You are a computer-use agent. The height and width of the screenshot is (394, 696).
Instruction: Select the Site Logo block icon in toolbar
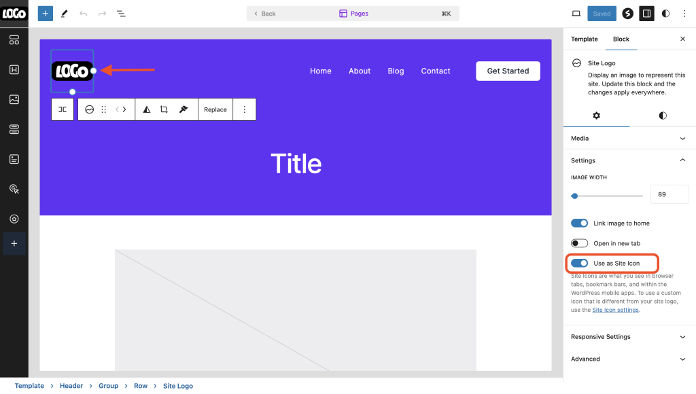89,109
